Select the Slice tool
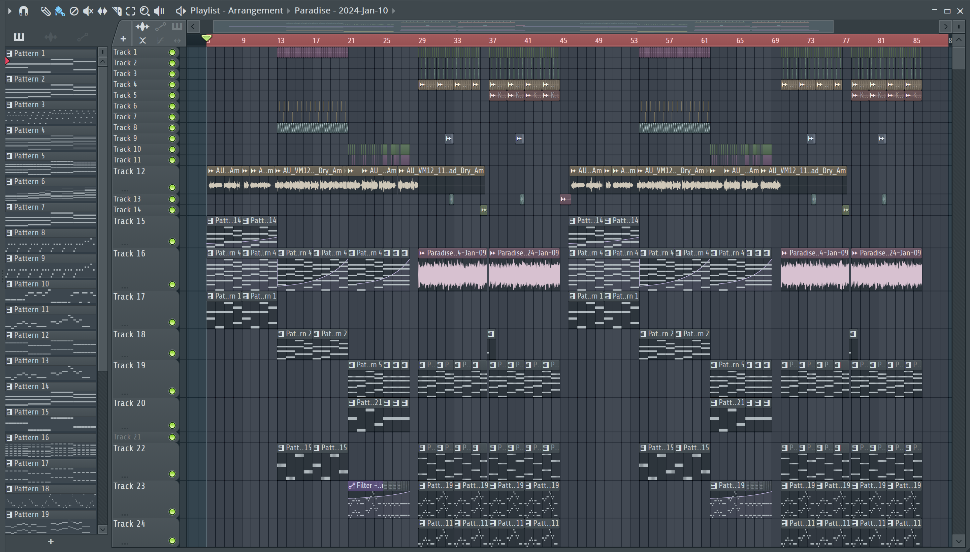This screenshot has height=552, width=970. pyautogui.click(x=117, y=11)
